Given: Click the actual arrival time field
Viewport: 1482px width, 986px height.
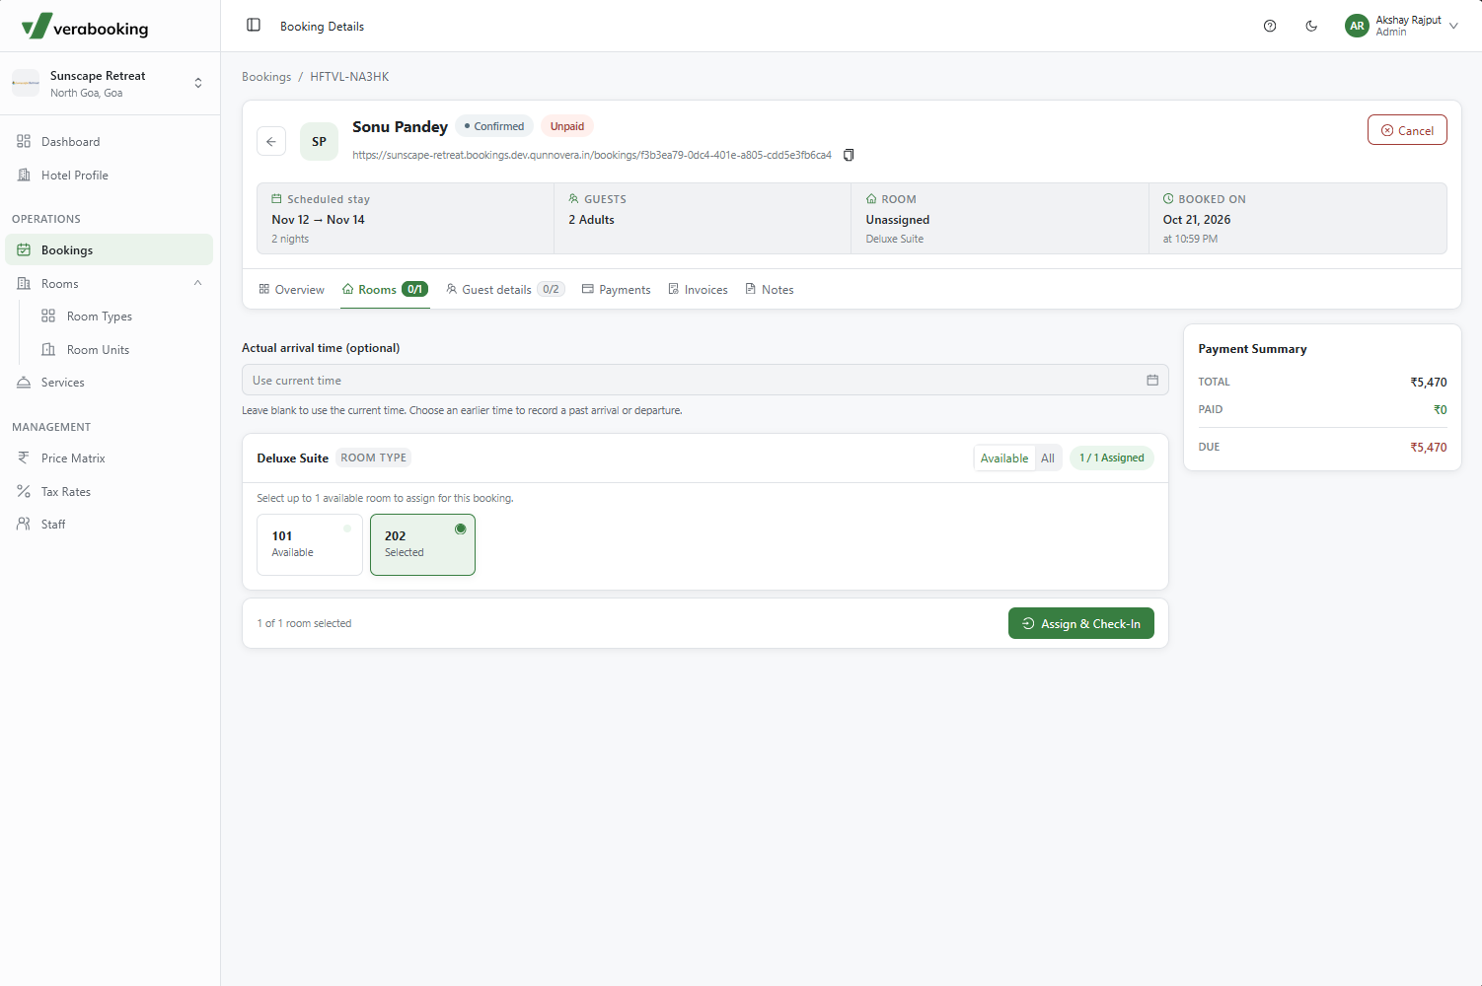Looking at the screenshot, I should pyautogui.click(x=705, y=380).
